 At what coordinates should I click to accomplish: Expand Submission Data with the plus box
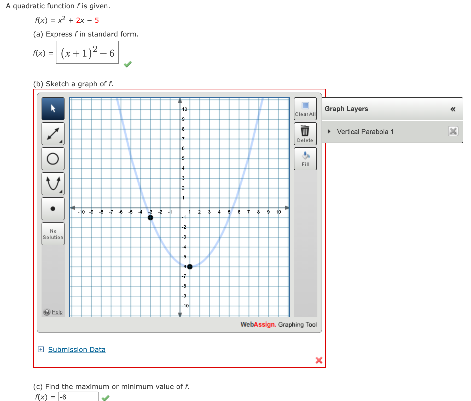coord(41,349)
